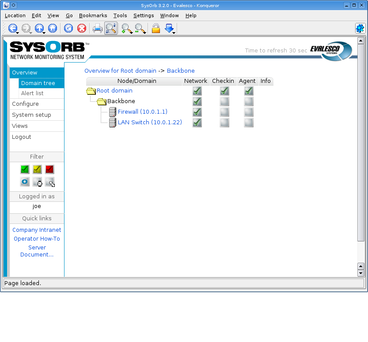Open the Location menu
Image resolution: width=368 pixels, height=342 pixels.
(x=15, y=15)
